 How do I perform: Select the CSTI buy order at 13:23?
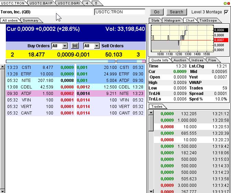[x=40, y=68]
